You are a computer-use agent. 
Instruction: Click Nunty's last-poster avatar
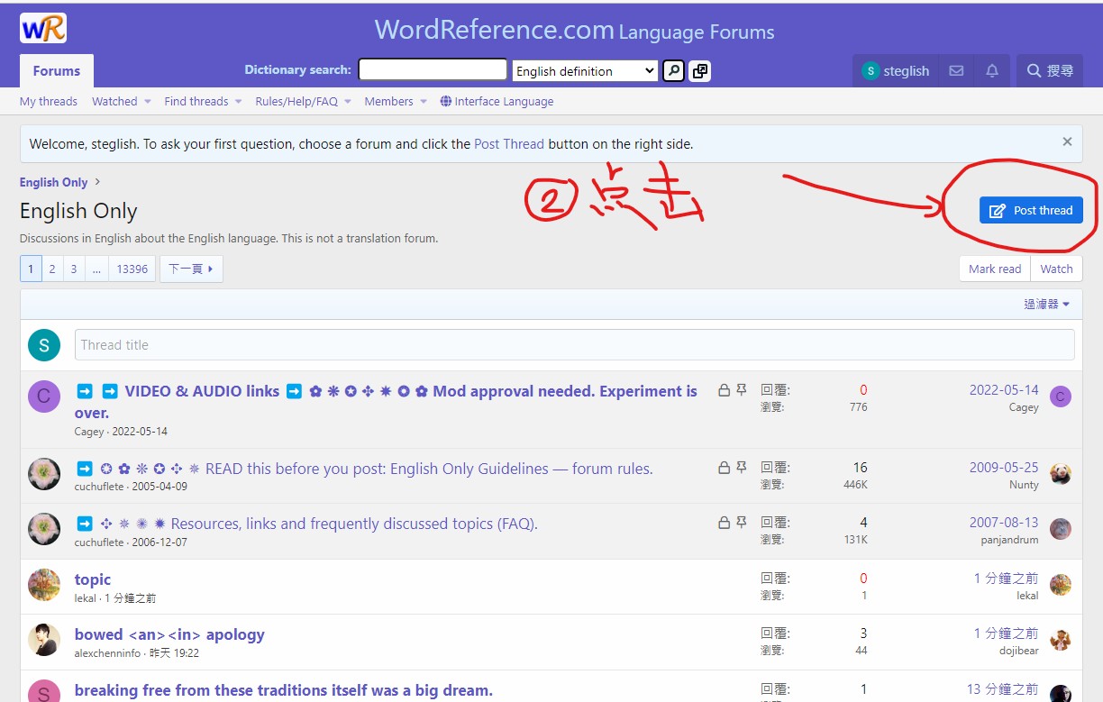coord(1061,474)
